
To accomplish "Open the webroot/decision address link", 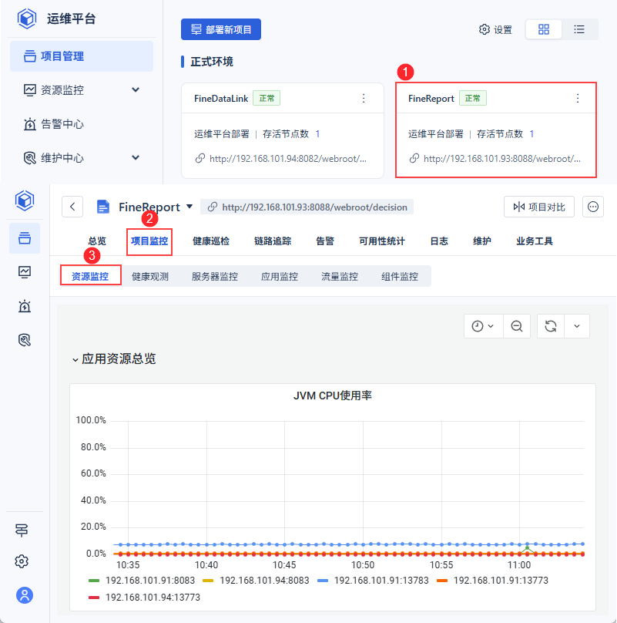I will (307, 207).
